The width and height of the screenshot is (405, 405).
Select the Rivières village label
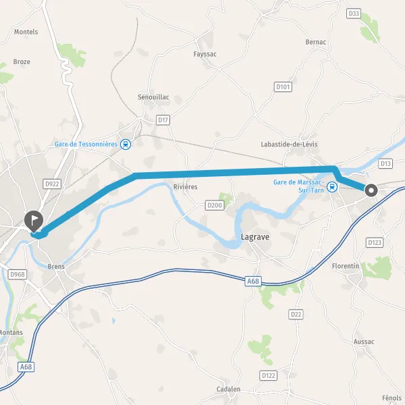coord(185,187)
